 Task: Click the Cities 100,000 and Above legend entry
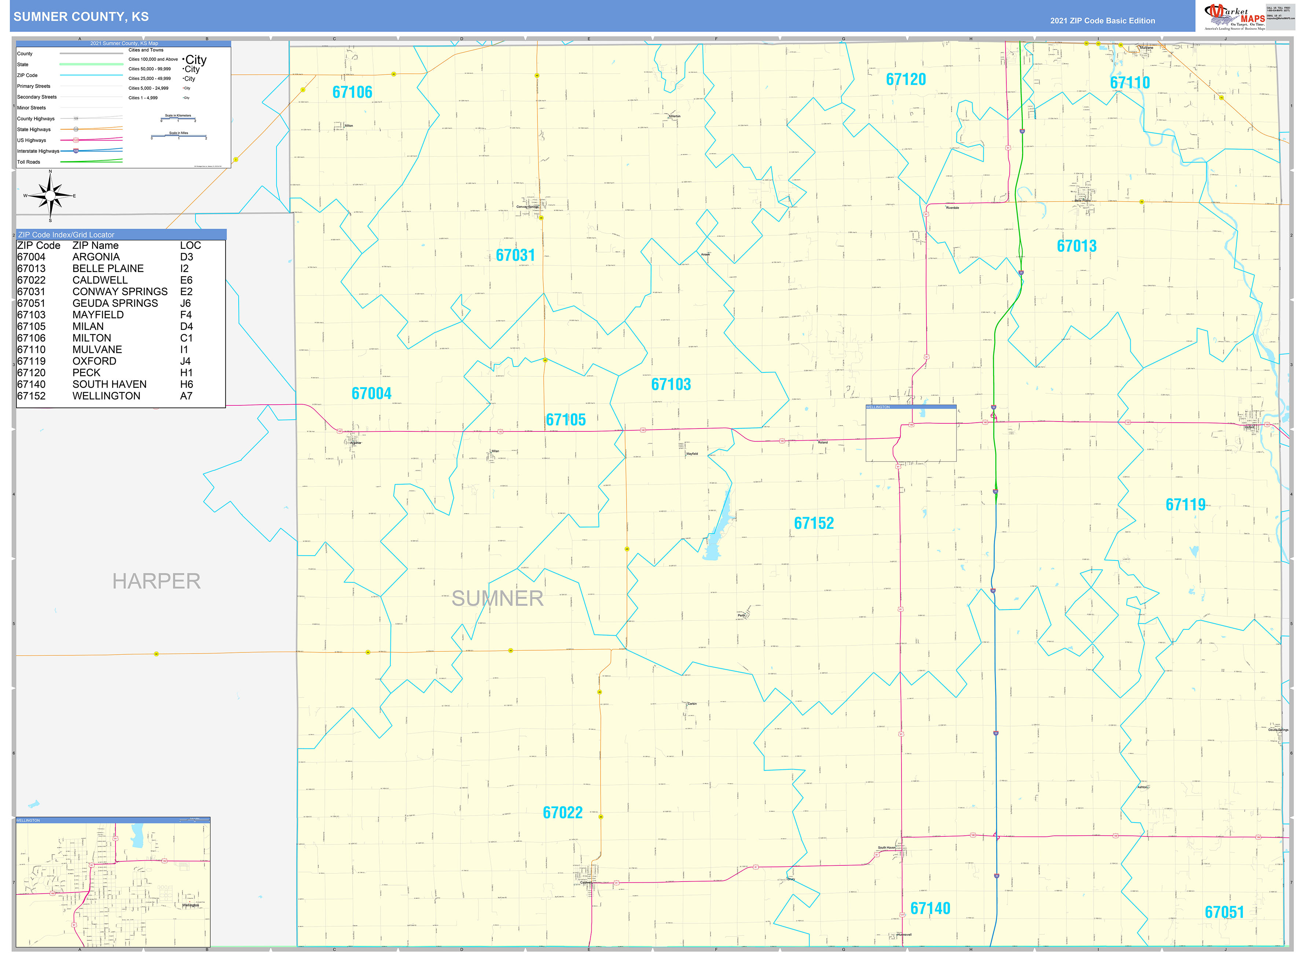tap(167, 59)
